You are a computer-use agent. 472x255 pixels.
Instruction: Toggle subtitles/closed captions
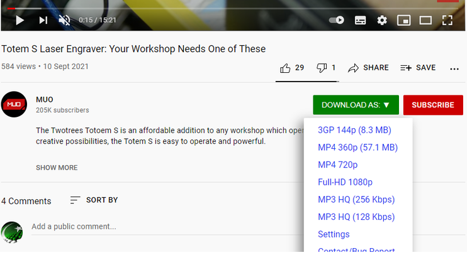point(360,20)
